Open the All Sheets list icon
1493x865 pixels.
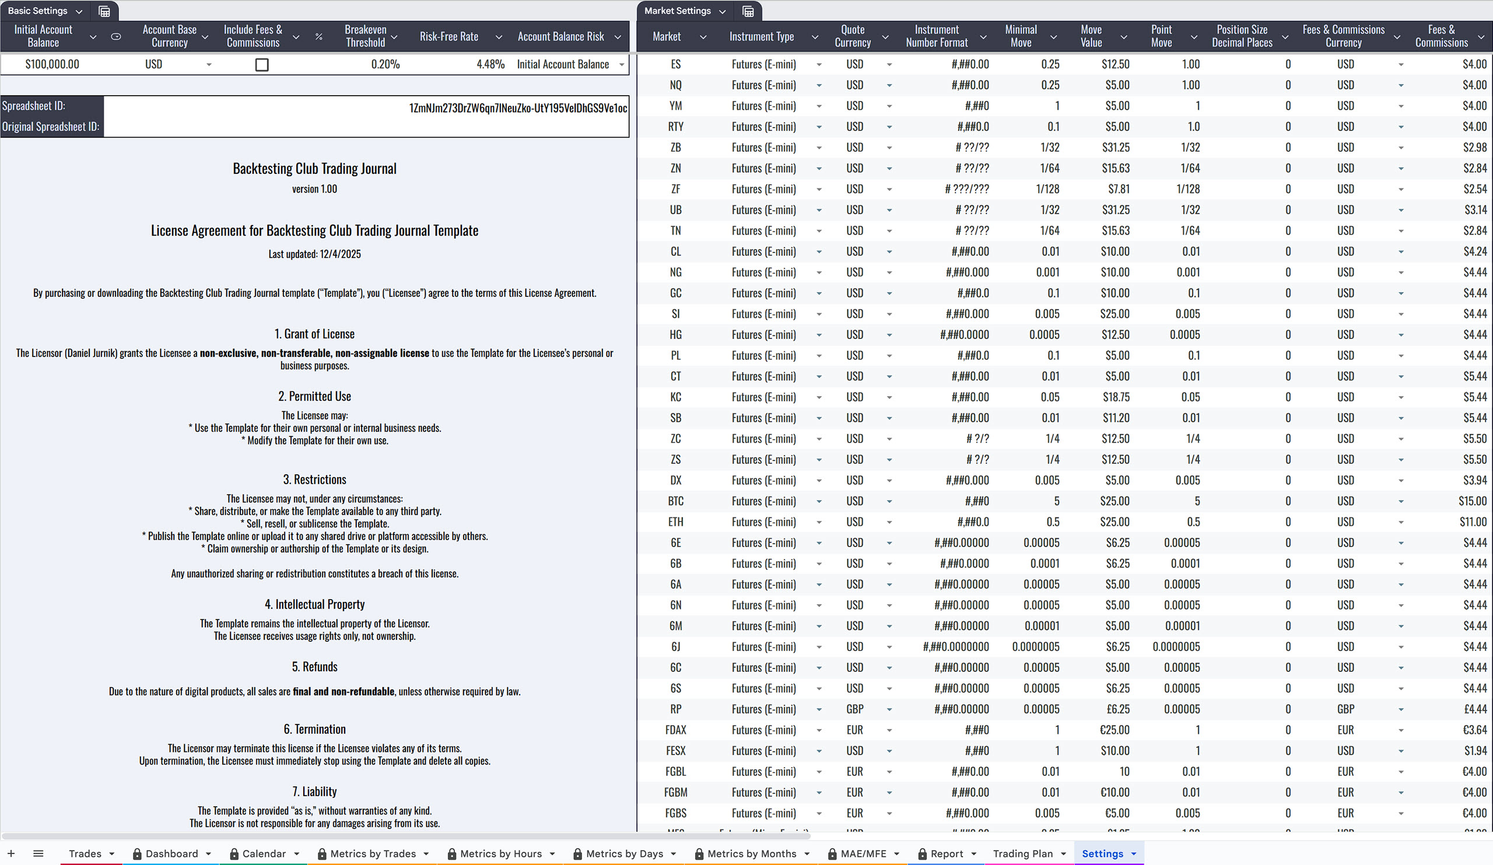point(38,854)
